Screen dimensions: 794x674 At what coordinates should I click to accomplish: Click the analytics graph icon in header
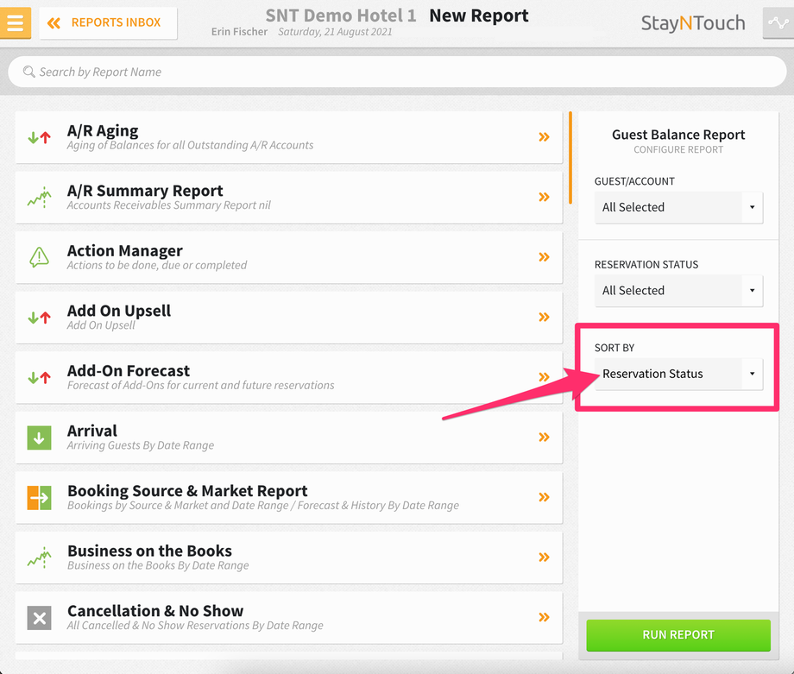[x=778, y=22]
